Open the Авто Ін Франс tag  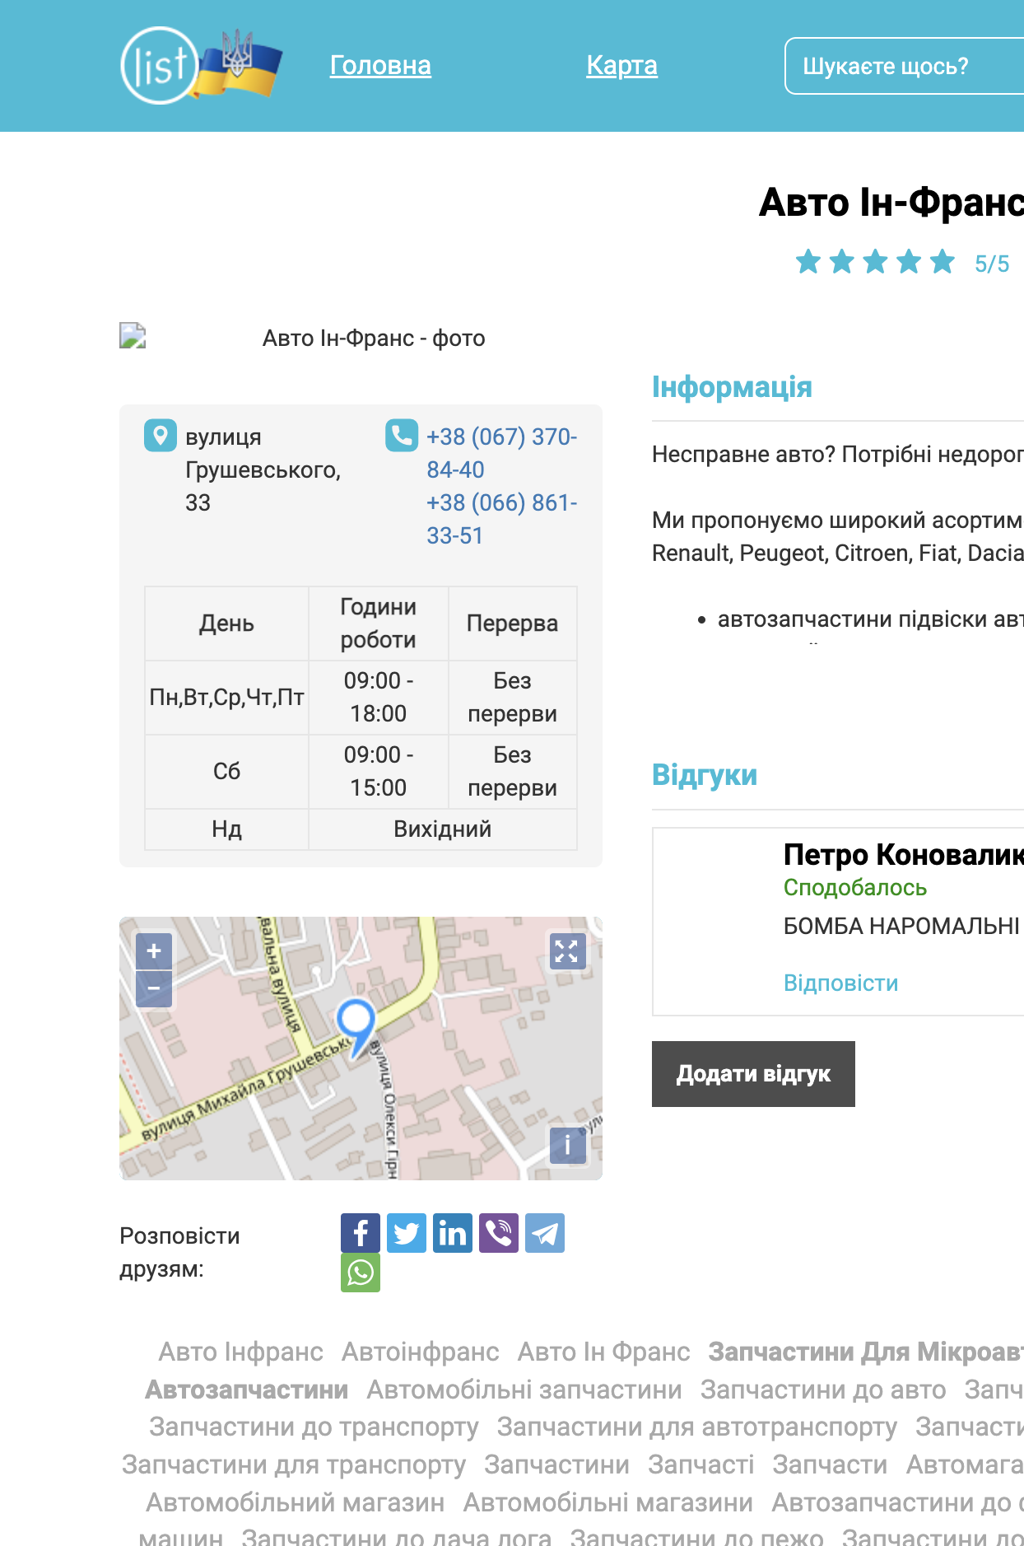pos(603,1352)
